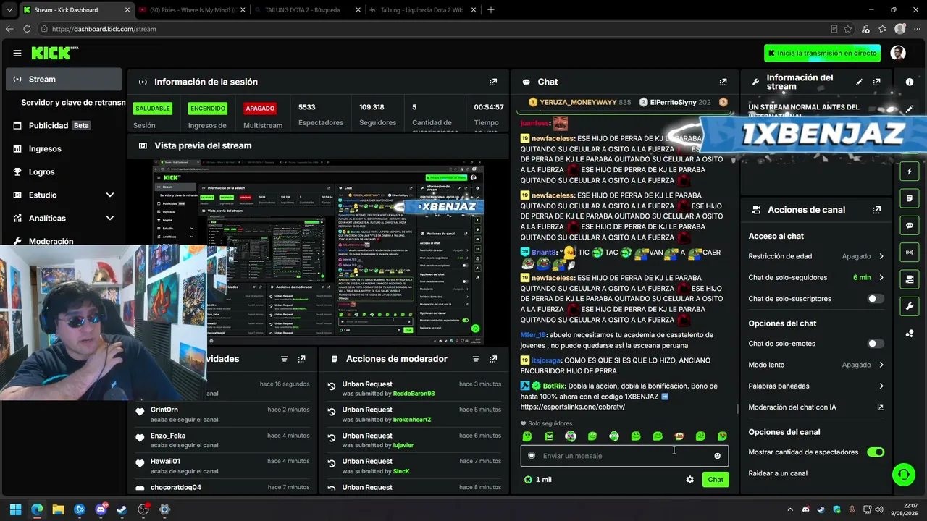
Task: Pop out the Información de la sesión panel
Action: (493, 82)
